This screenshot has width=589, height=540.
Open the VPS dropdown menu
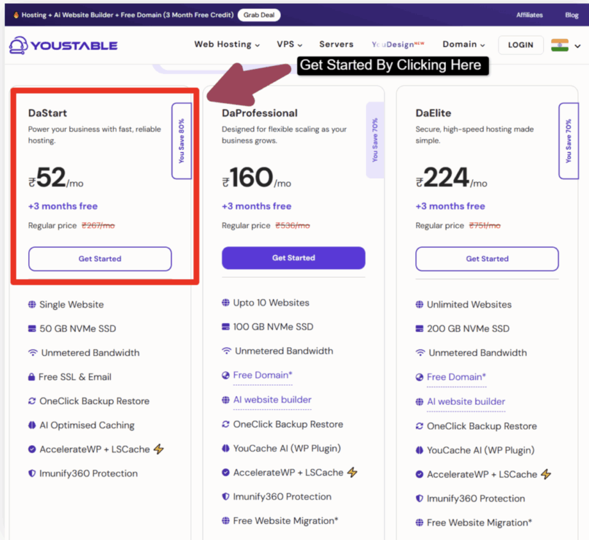[x=289, y=44]
